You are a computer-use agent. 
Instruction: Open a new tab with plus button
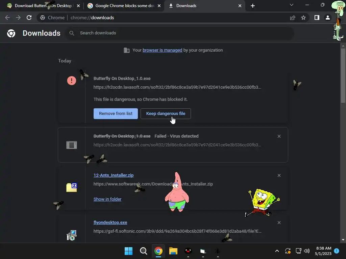pos(253,6)
